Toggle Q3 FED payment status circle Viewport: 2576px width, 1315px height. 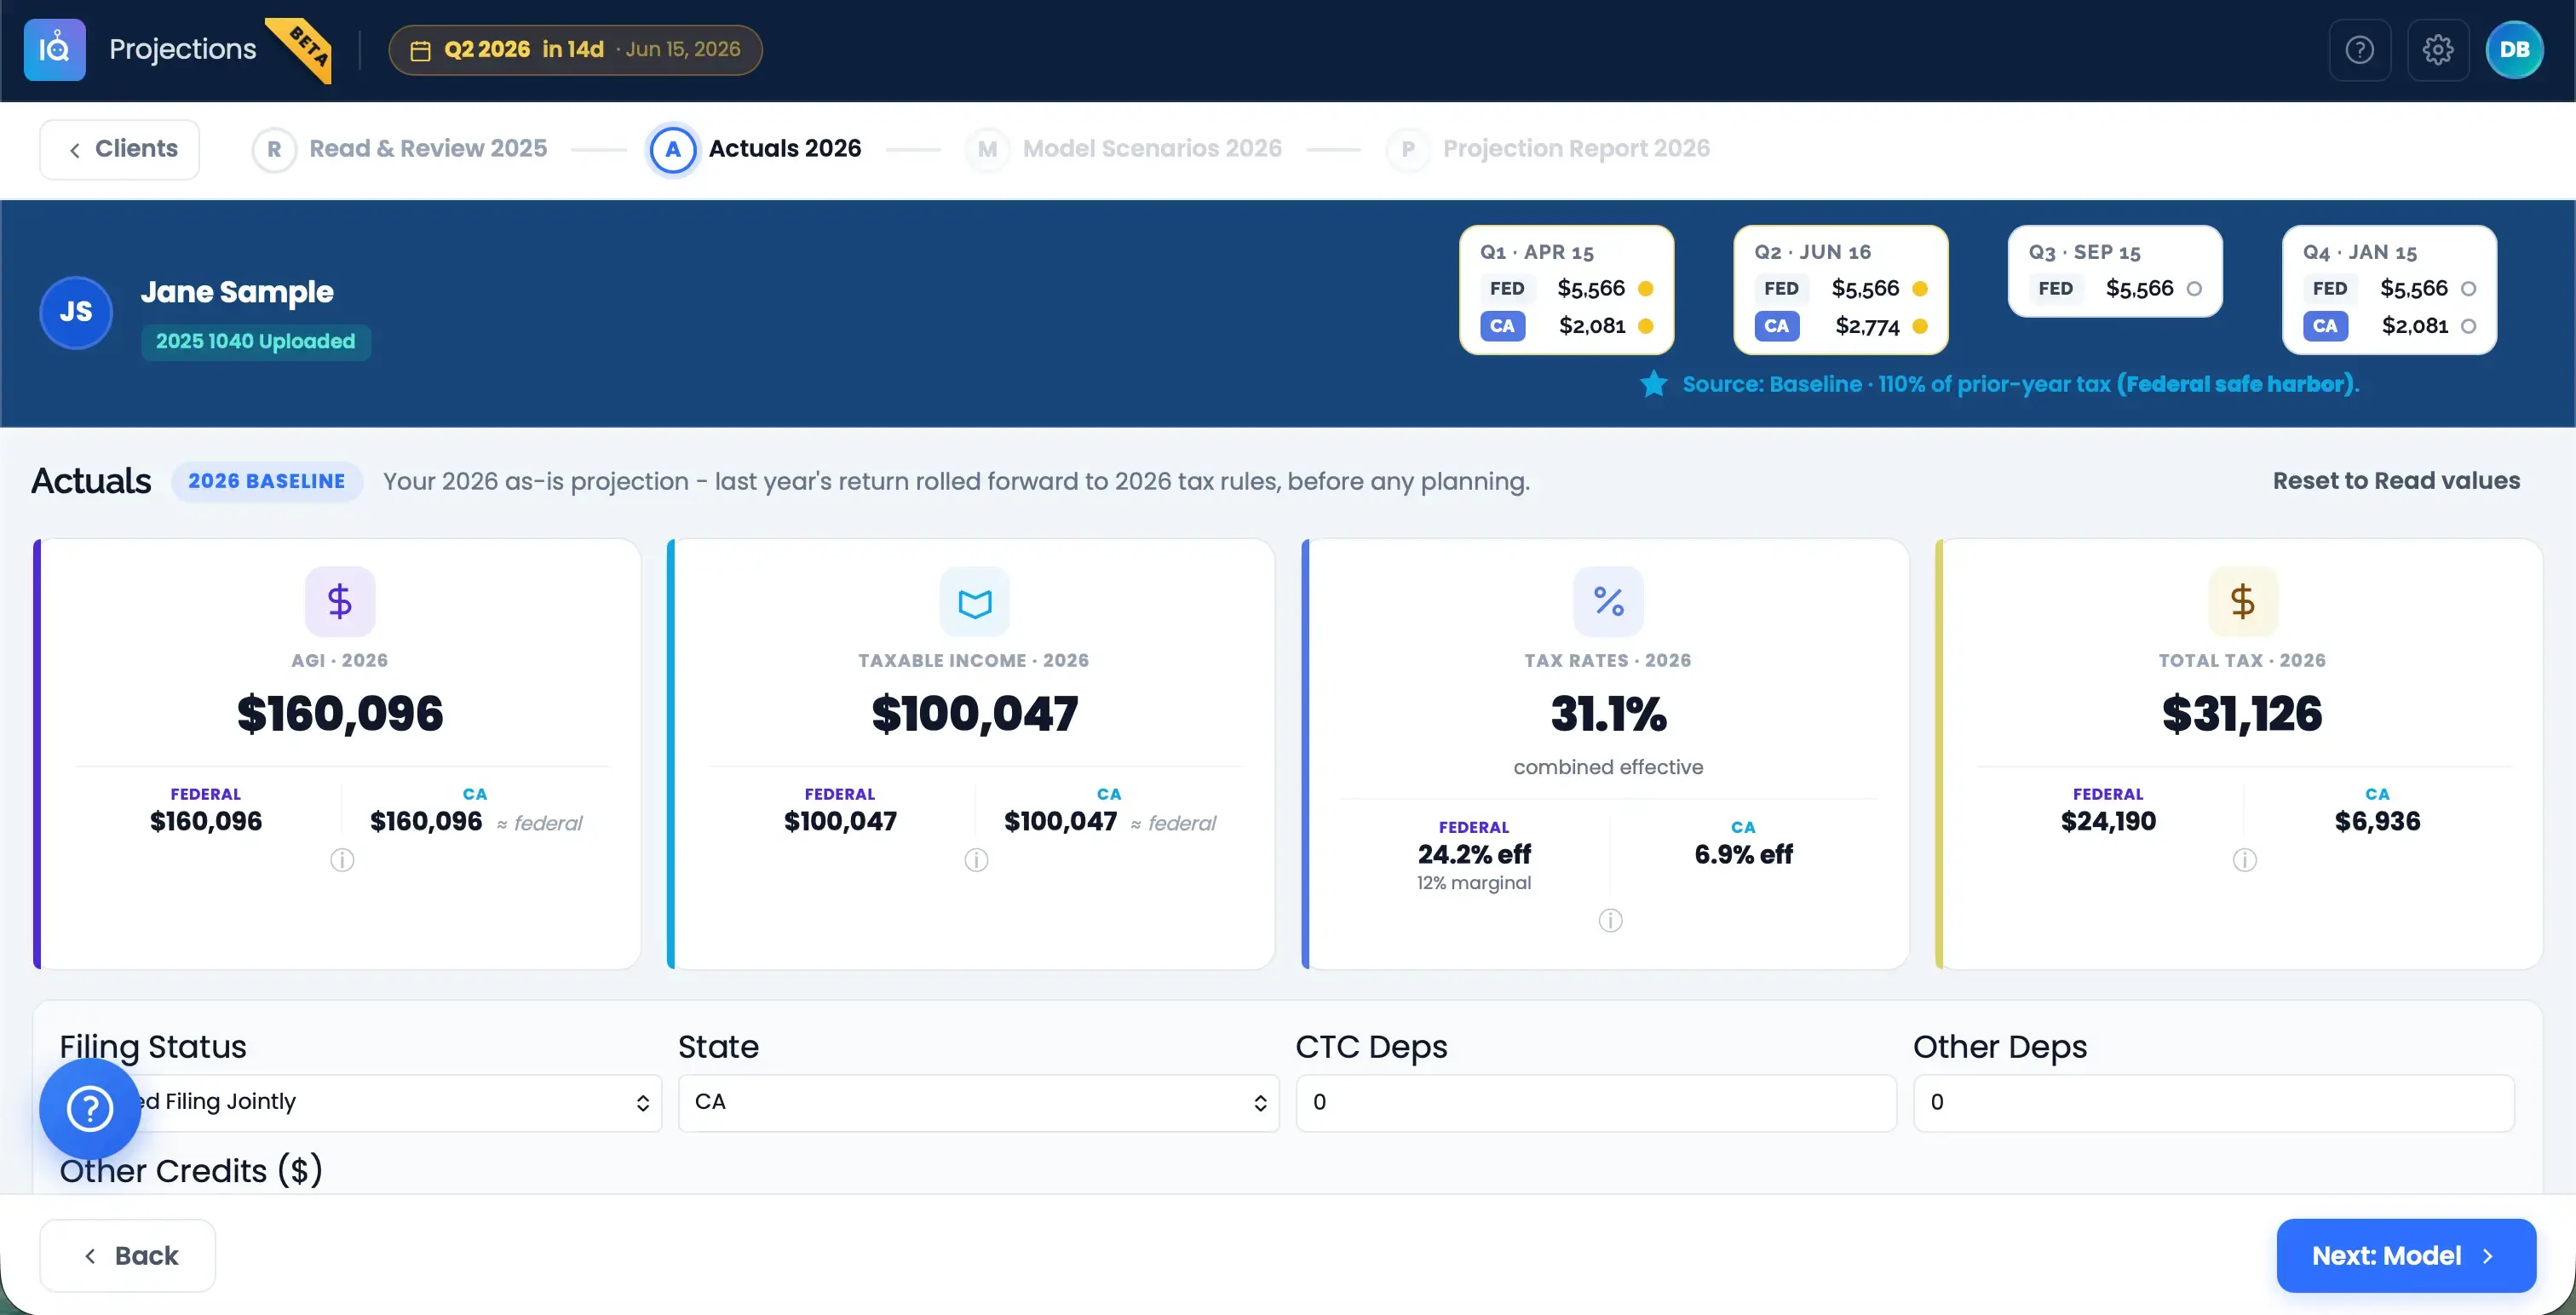[2194, 289]
